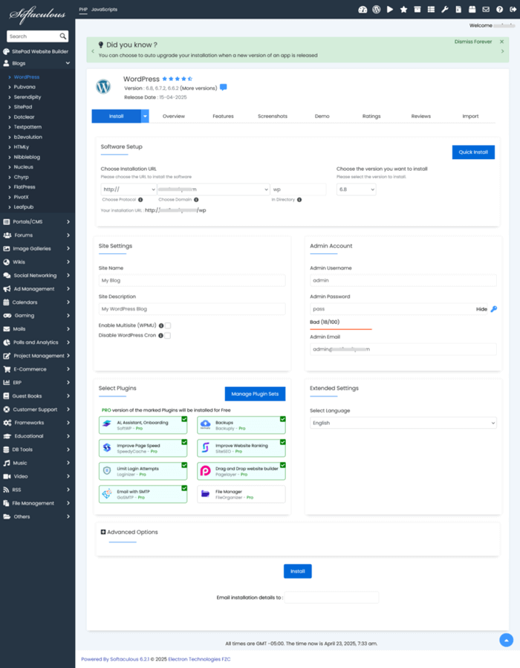The height and width of the screenshot is (668, 520).
Task: Switch to the Screenshots tab
Action: coord(273,117)
